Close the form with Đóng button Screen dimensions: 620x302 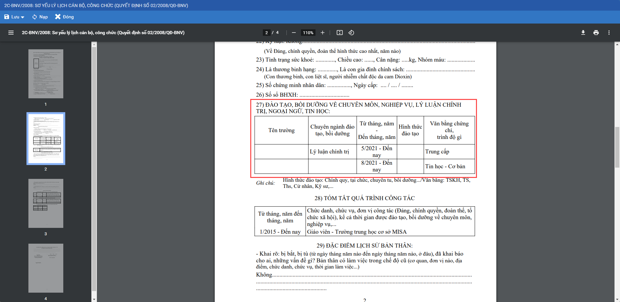pyautogui.click(x=64, y=17)
